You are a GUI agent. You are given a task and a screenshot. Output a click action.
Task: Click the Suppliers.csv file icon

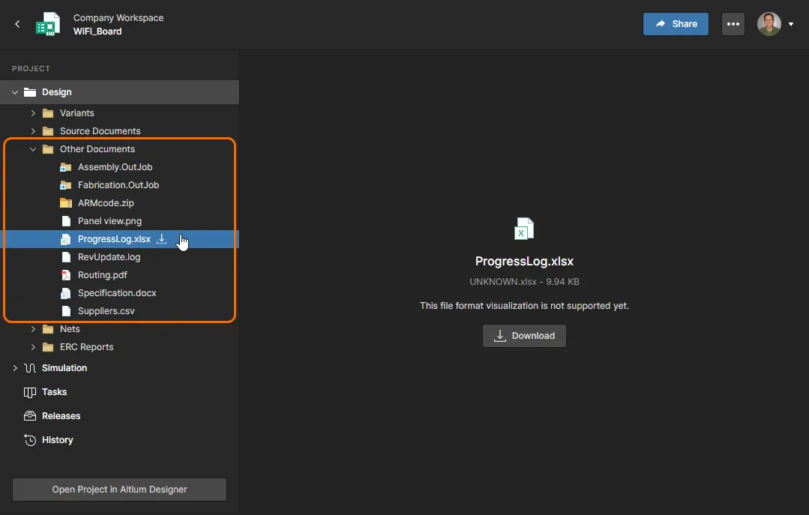click(x=66, y=311)
